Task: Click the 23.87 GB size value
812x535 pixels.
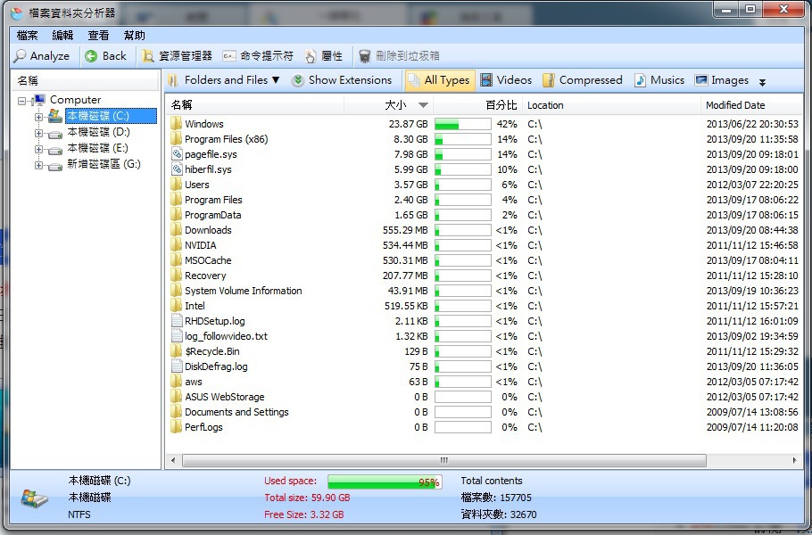Action: [408, 124]
